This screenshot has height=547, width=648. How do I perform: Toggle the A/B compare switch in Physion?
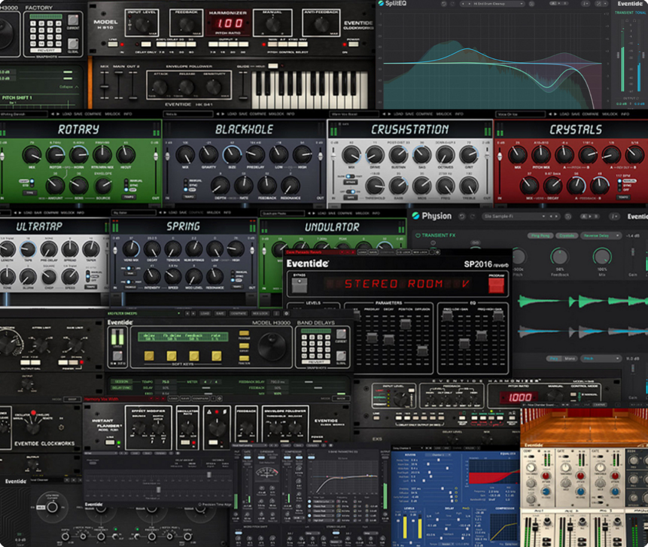point(590,216)
